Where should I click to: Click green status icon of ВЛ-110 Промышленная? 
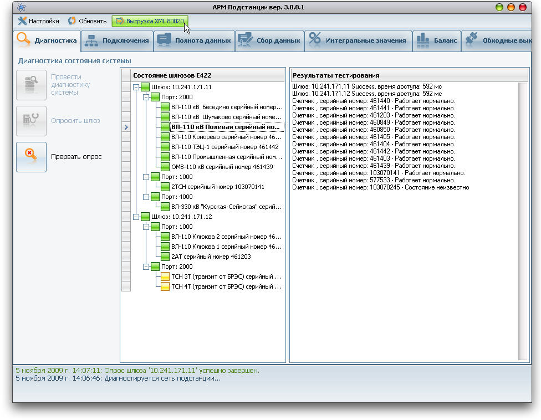point(165,157)
